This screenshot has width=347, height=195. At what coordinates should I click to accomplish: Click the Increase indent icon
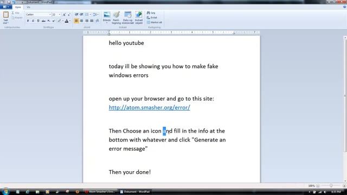[x=81, y=15]
